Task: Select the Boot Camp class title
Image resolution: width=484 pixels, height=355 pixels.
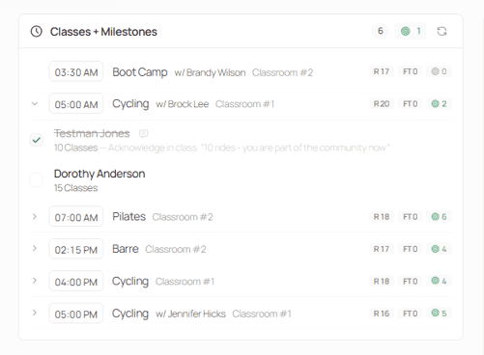Action: 140,72
